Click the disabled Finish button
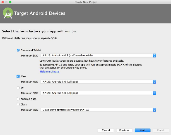The image size is (171, 135). [161, 130]
